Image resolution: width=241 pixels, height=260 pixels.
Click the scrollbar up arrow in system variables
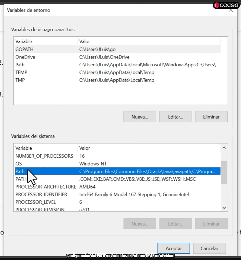(224, 148)
